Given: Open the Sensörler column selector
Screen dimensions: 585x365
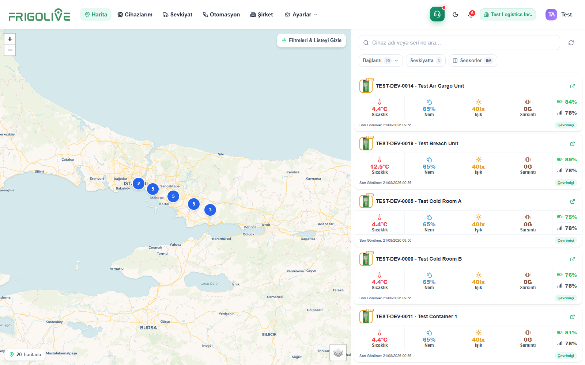Looking at the screenshot, I should 473,61.
